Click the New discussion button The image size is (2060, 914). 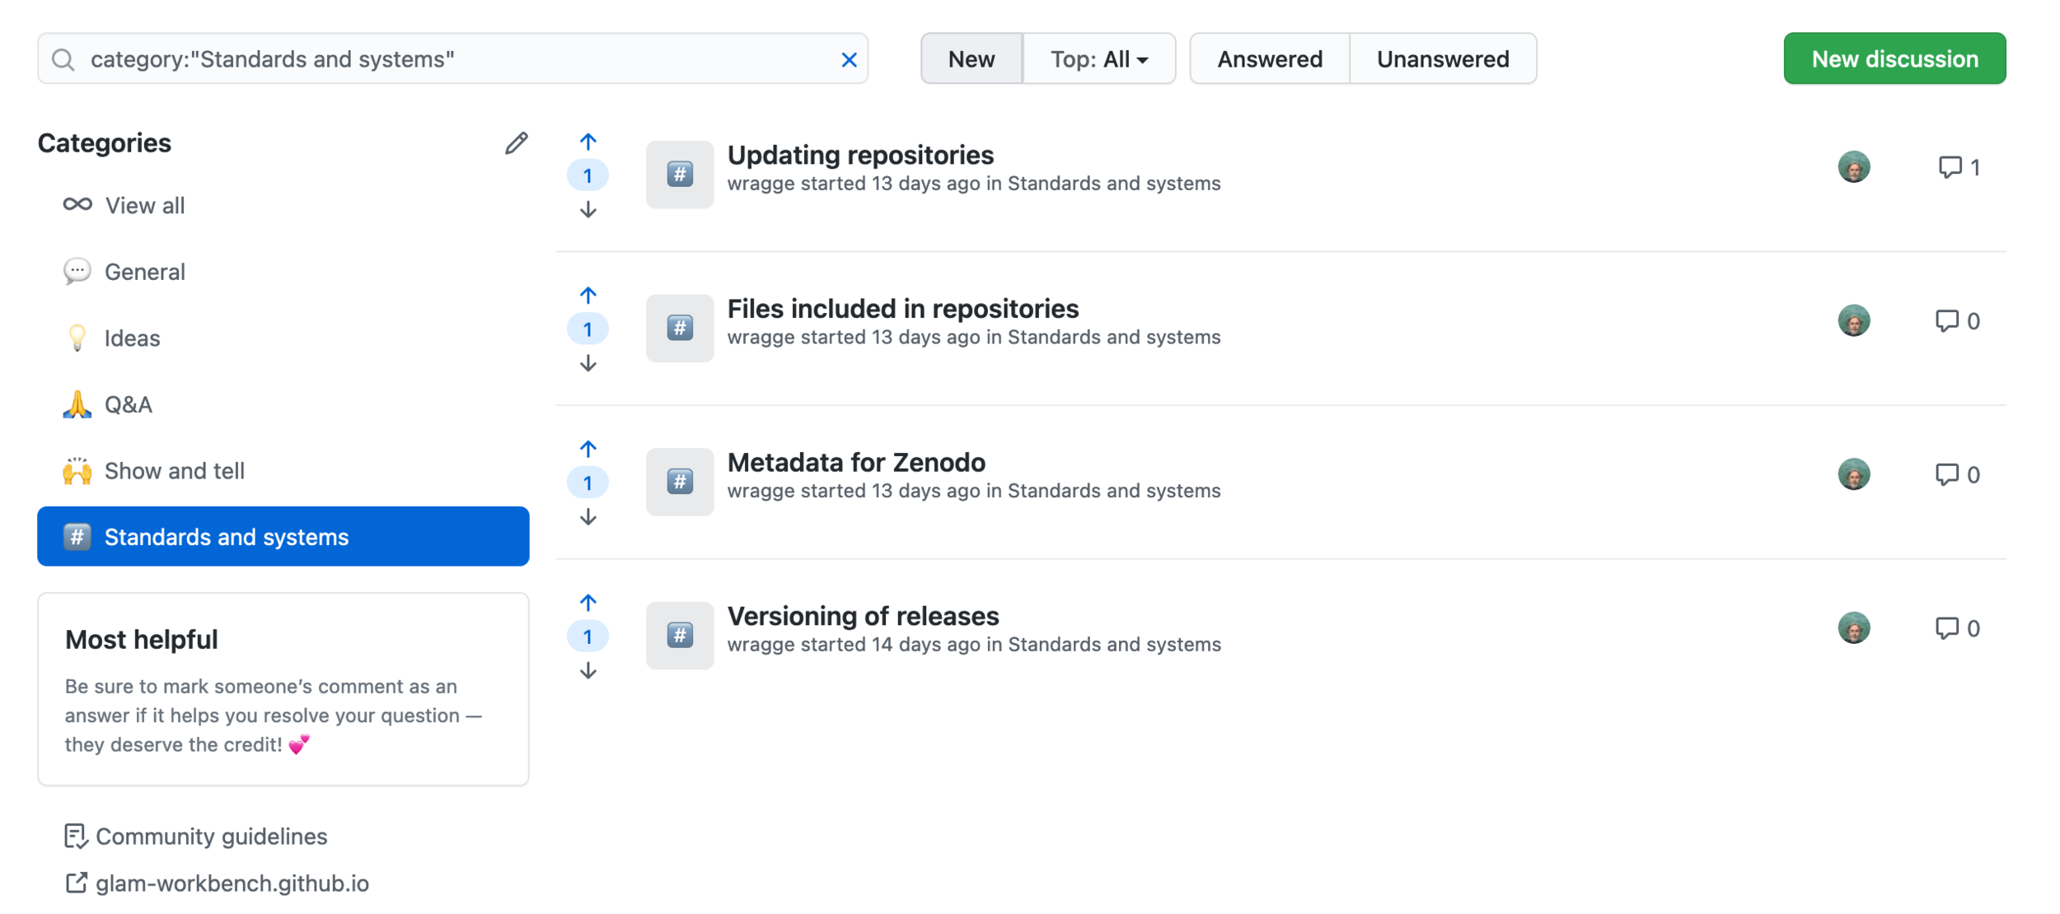click(1894, 59)
